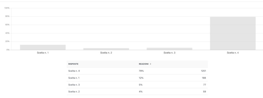Sort table by the REAZIONI sort arrow icon

click(151, 64)
